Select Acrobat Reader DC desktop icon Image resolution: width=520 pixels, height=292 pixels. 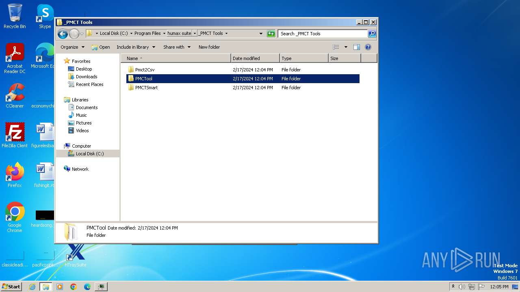point(15,58)
